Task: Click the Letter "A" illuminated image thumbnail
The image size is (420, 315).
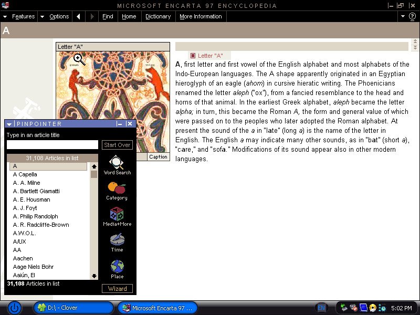Action: click(113, 102)
